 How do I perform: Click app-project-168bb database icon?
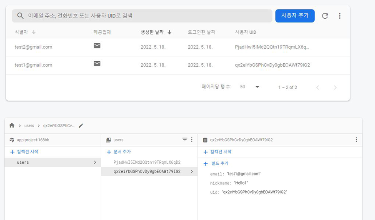click(12, 140)
